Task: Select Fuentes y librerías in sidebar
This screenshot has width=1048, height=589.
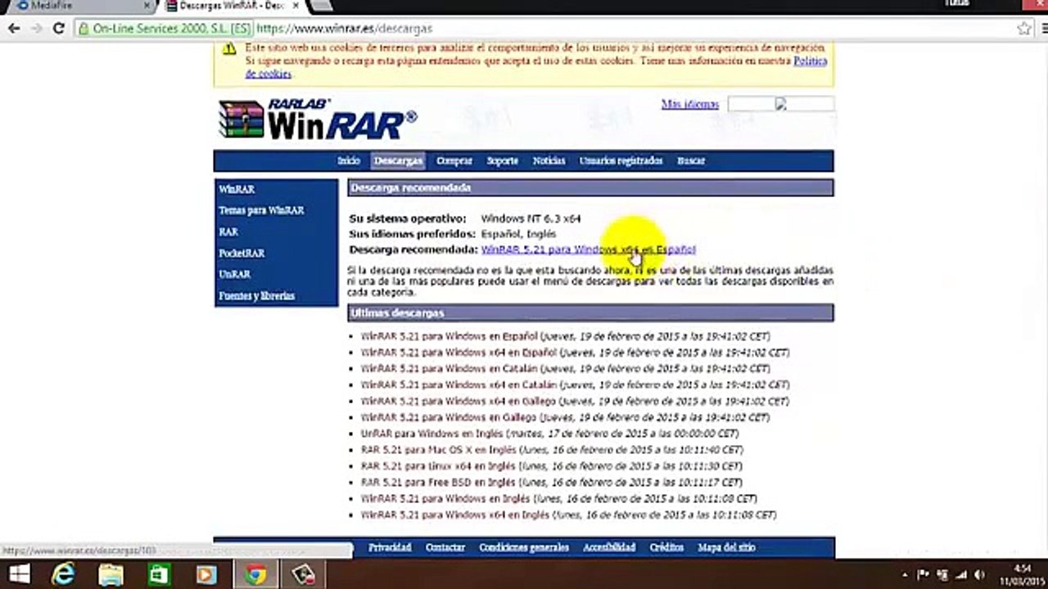Action: [256, 296]
